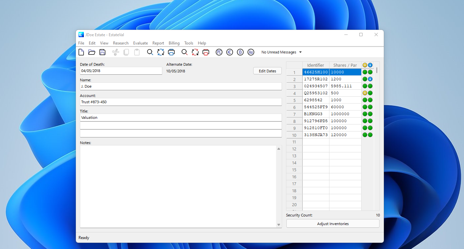The width and height of the screenshot is (464, 249).
Task: Click the Adjust Inventories button
Action: pyautogui.click(x=333, y=224)
